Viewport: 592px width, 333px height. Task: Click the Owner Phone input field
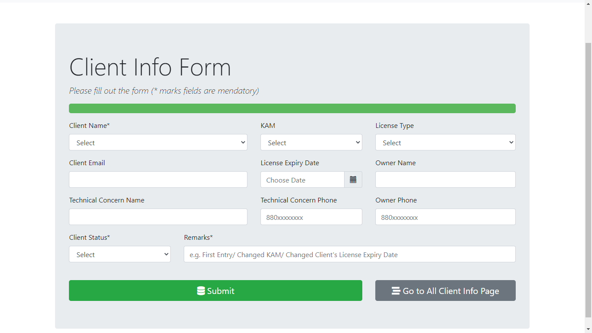(446, 217)
